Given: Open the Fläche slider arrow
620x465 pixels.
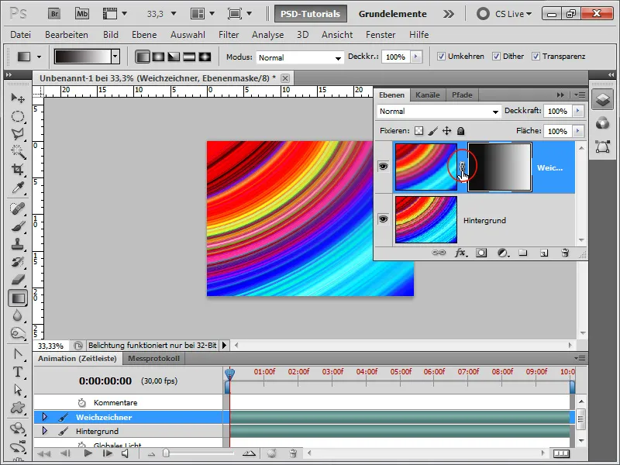Looking at the screenshot, I should pos(578,131).
